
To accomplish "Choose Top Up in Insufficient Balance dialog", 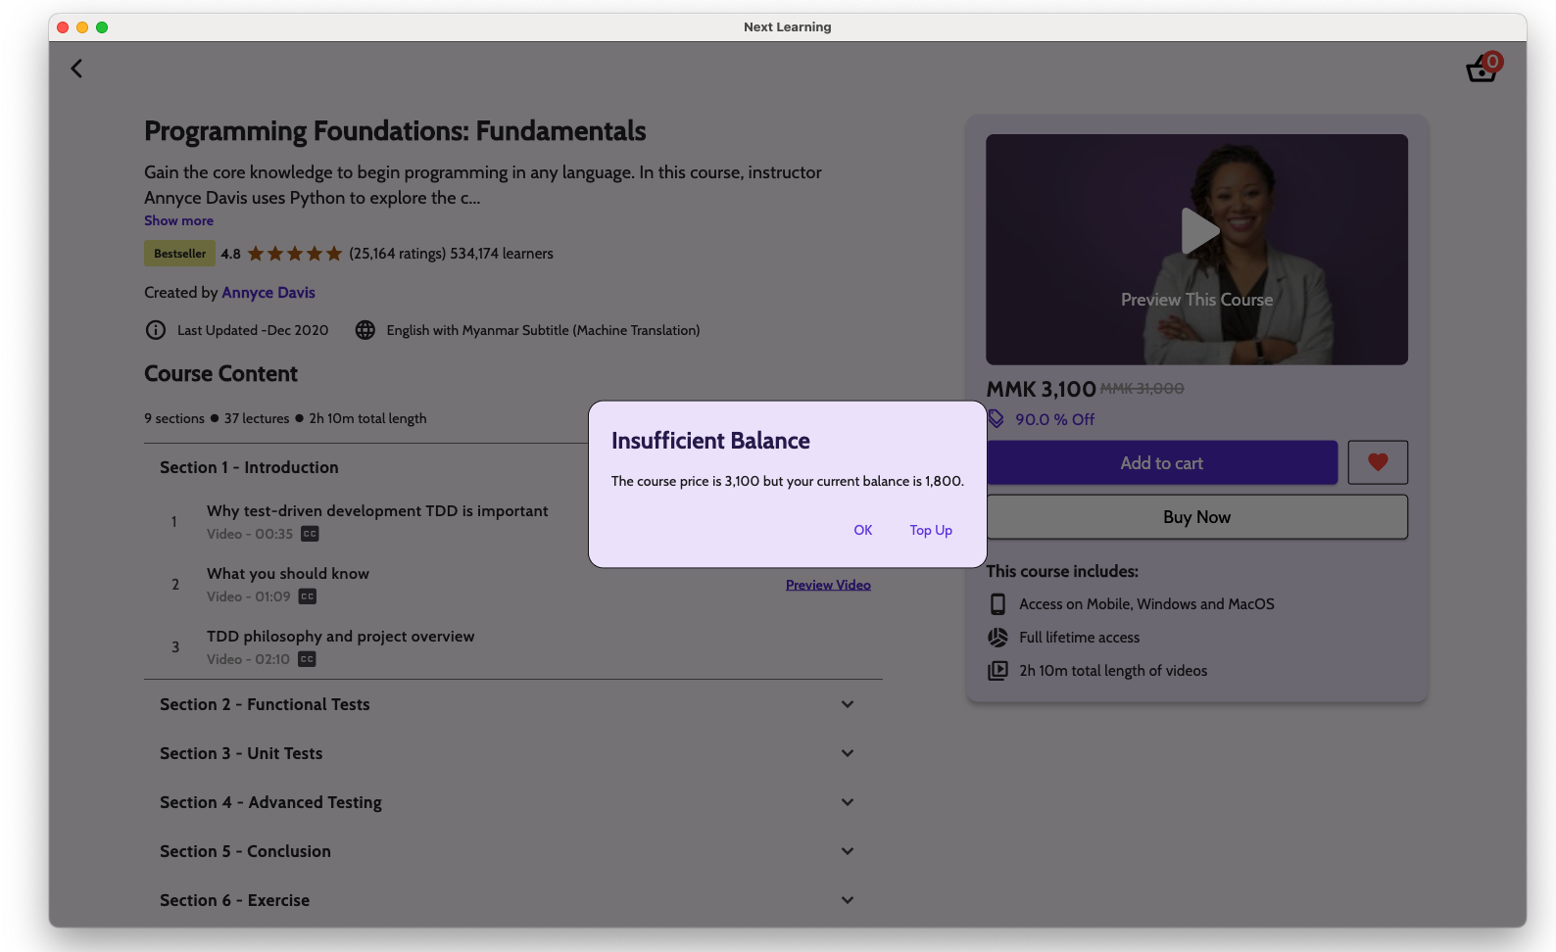I will click(x=930, y=530).
